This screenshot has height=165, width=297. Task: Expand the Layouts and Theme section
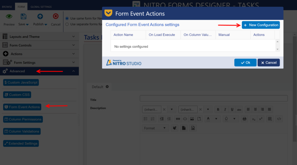coord(39,37)
